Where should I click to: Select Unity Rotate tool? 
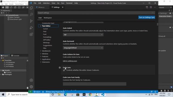[11, 7]
